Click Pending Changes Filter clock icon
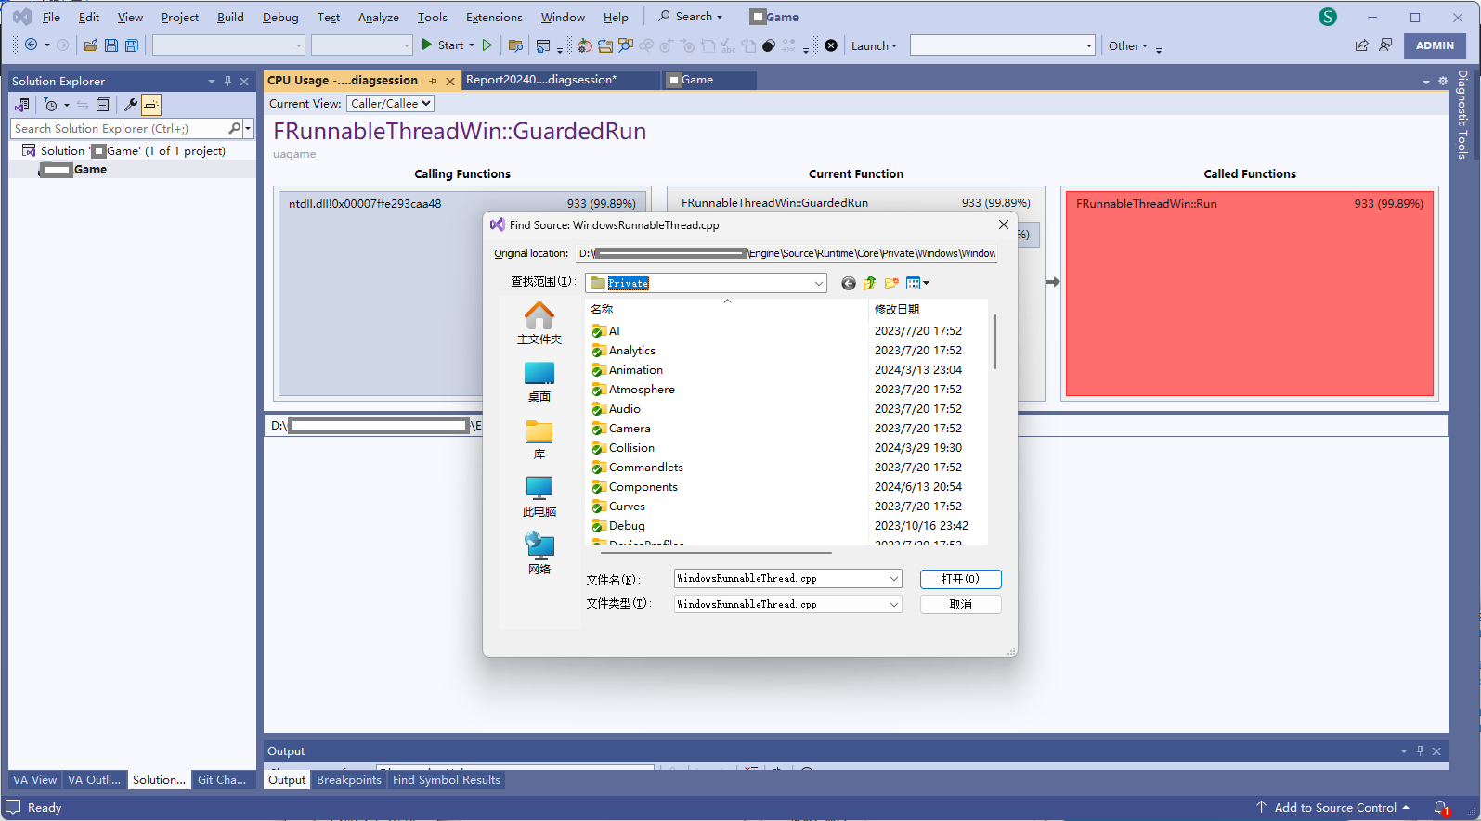This screenshot has width=1481, height=821. pyautogui.click(x=51, y=105)
